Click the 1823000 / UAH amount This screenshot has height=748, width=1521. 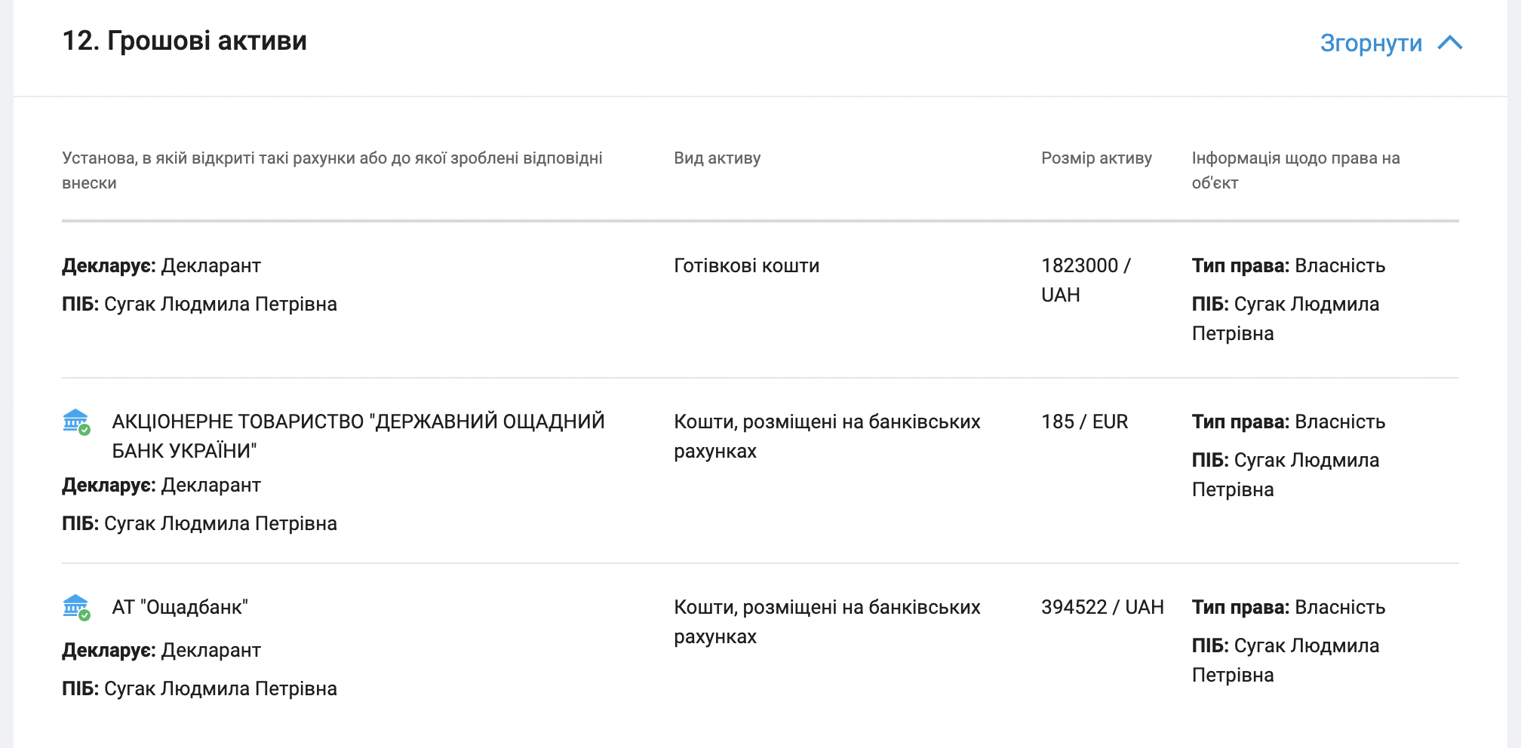[1085, 280]
